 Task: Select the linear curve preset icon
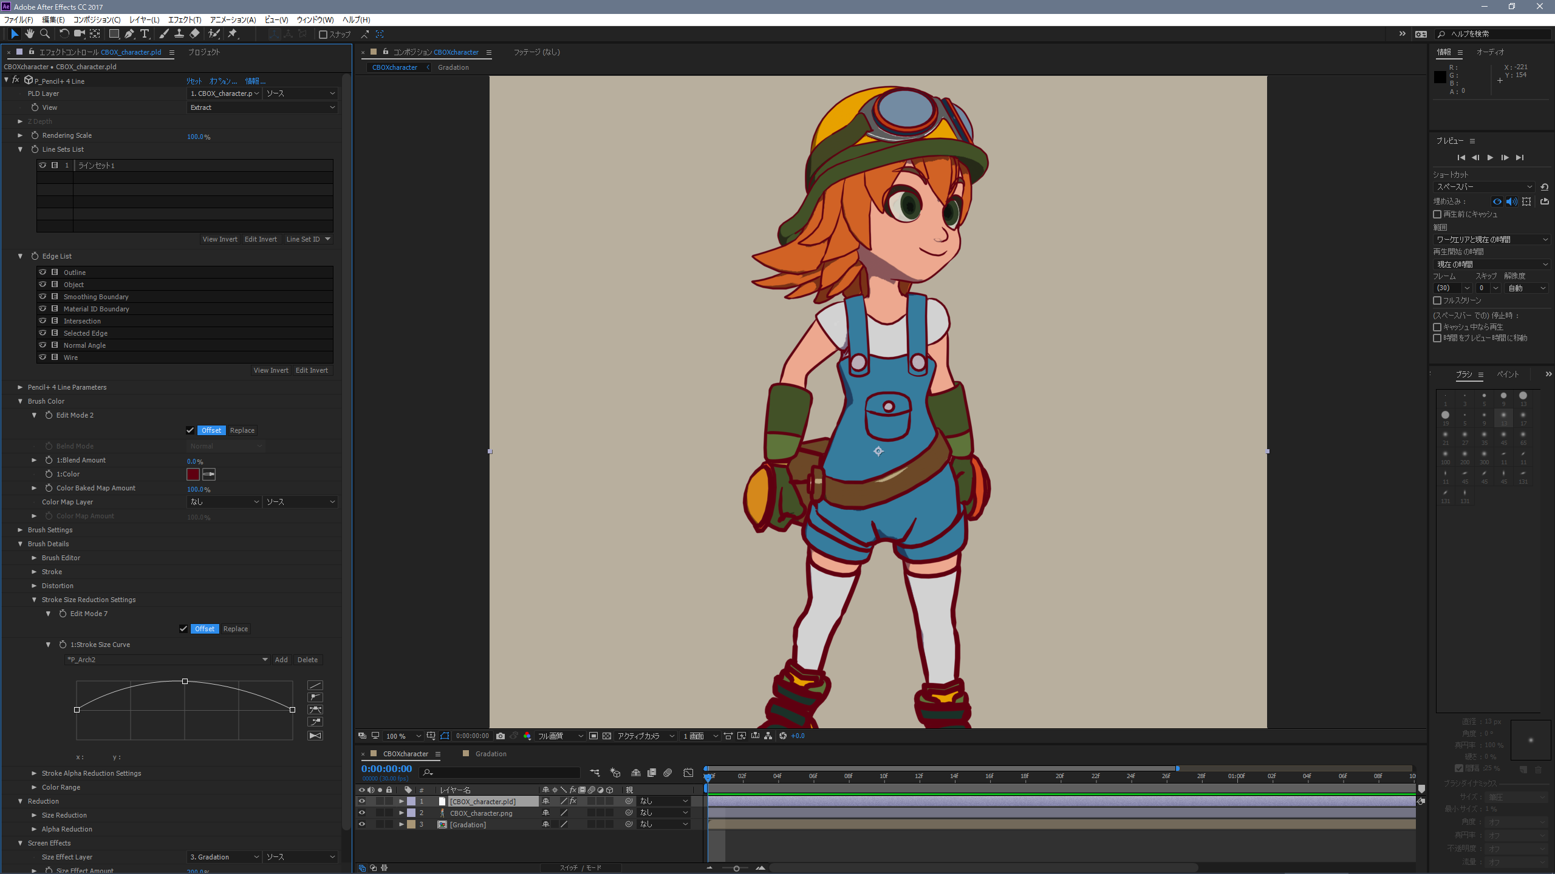[315, 685]
